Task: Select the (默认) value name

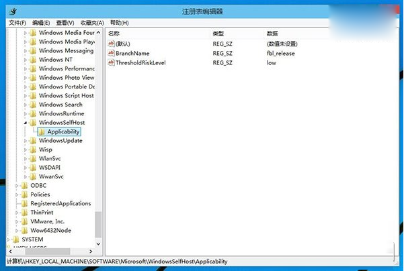Action: pos(123,44)
